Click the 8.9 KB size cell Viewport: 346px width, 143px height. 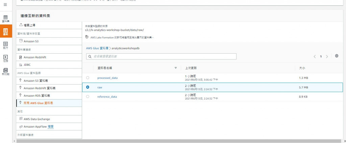point(303,97)
